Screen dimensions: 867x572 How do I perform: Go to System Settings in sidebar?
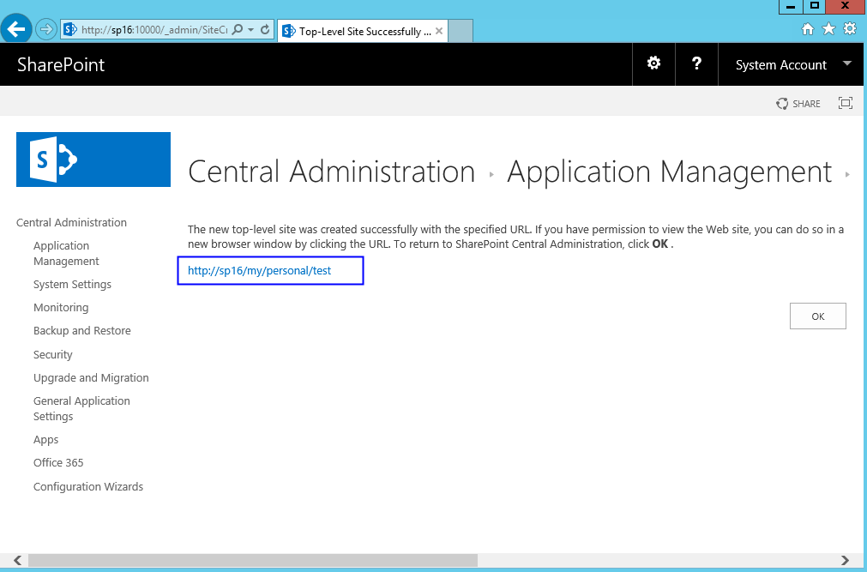(72, 285)
